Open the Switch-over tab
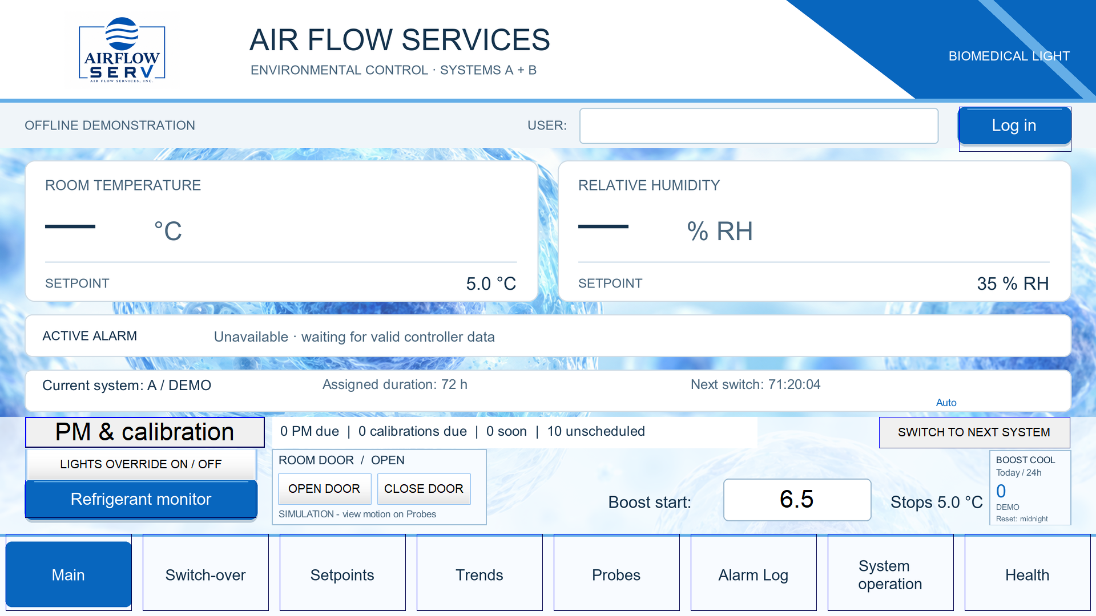1096x616 pixels. coord(205,573)
